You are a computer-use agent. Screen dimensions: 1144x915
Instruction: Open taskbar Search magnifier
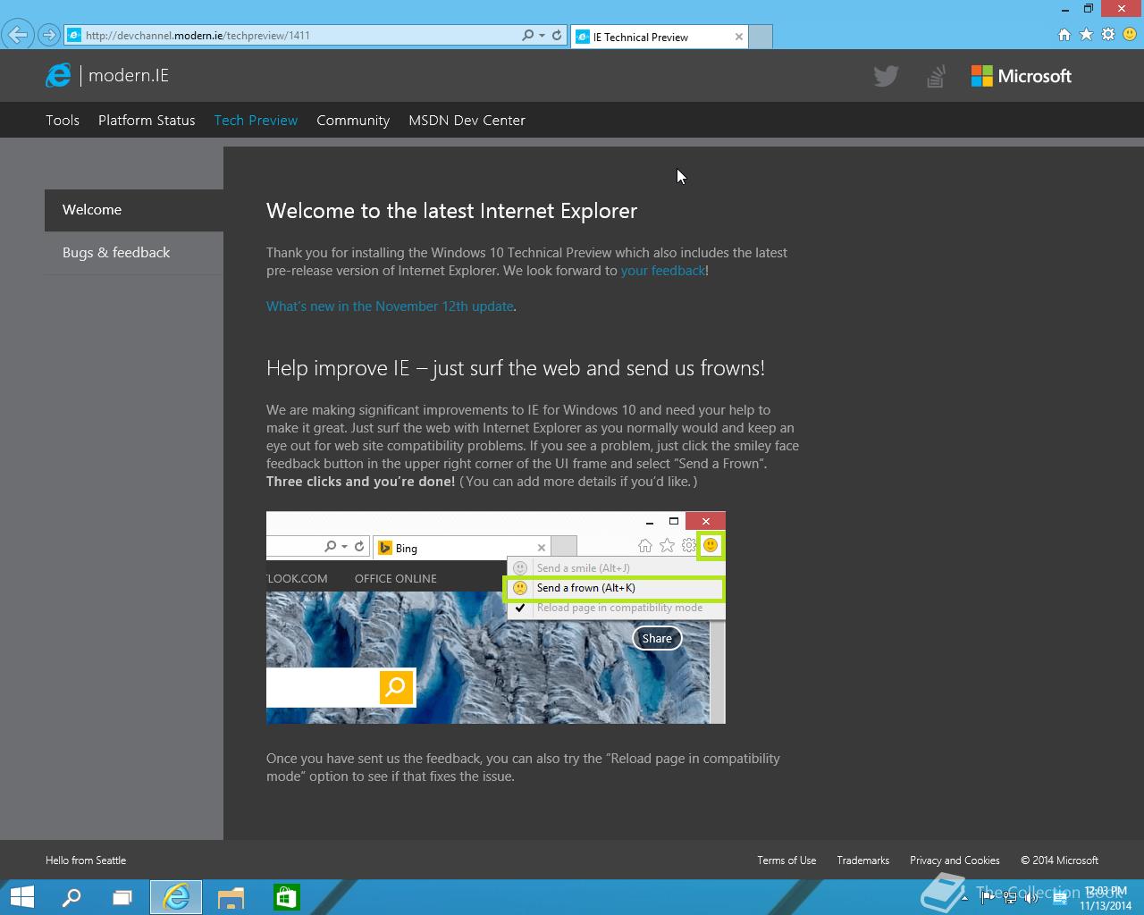click(71, 897)
